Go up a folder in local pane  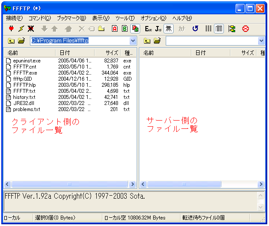pyautogui.click(x=11, y=41)
